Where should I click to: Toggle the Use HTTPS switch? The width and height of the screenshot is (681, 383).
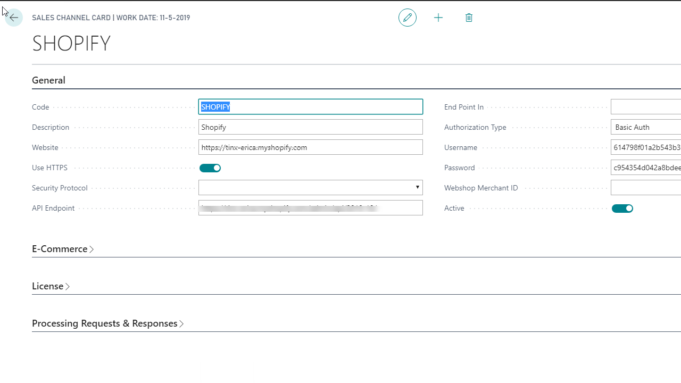click(x=210, y=168)
